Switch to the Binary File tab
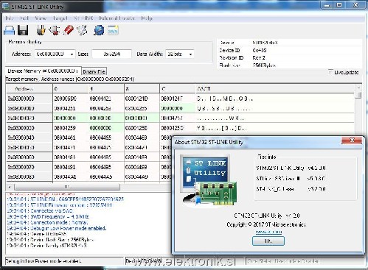 pyautogui.click(x=94, y=71)
